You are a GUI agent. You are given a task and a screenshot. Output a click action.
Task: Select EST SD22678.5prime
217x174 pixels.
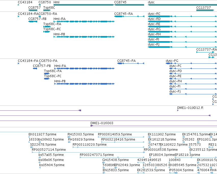click(x=32, y=147)
